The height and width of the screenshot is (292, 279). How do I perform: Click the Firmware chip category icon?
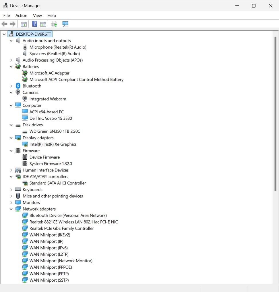coord(18,150)
